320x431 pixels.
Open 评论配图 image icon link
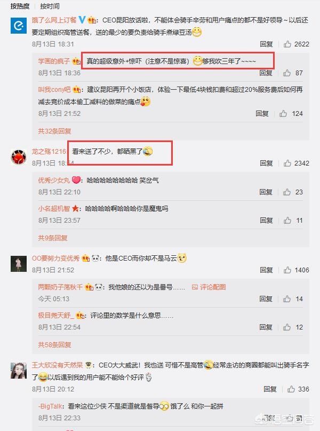point(209,287)
